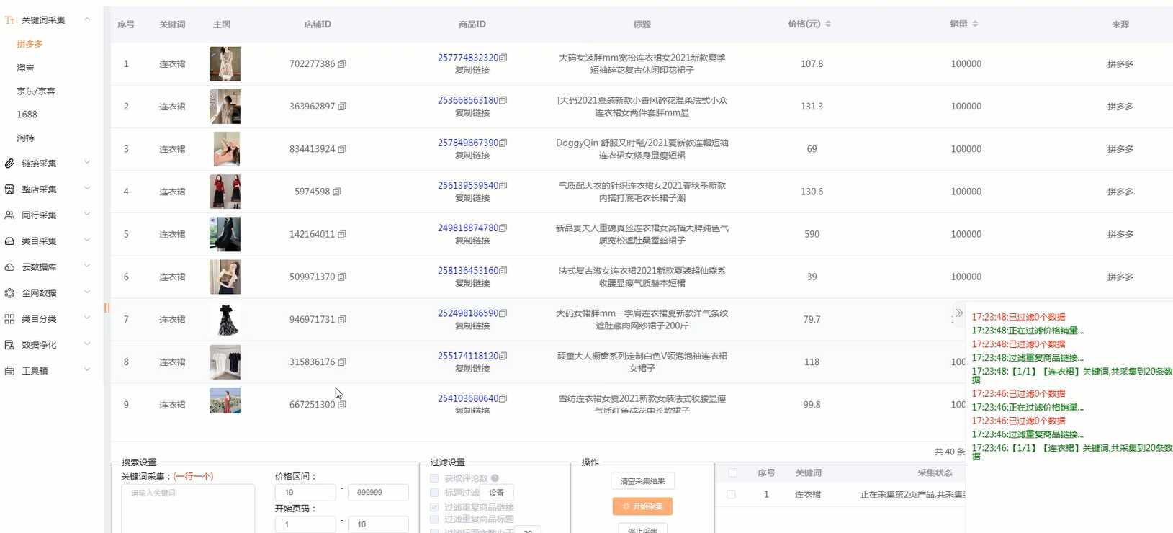The image size is (1173, 533).
Task: Copy shop ID 702277386 with copy icon
Action: (342, 64)
